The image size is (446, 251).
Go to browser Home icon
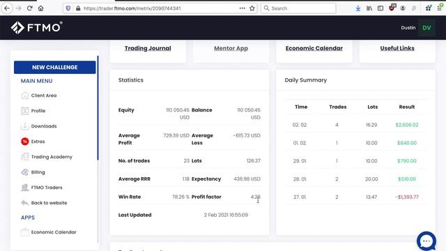[40, 8]
